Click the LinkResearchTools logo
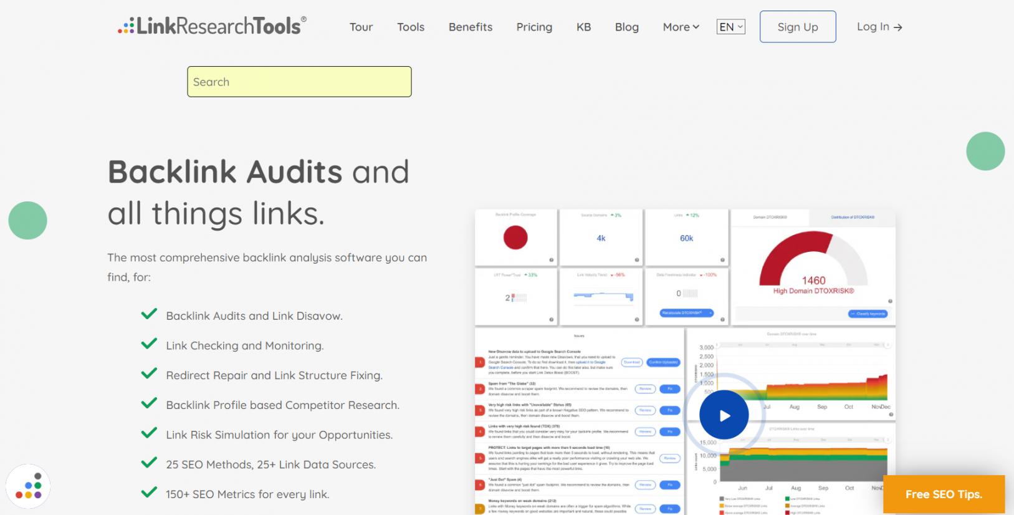This screenshot has width=1014, height=515. (x=212, y=26)
